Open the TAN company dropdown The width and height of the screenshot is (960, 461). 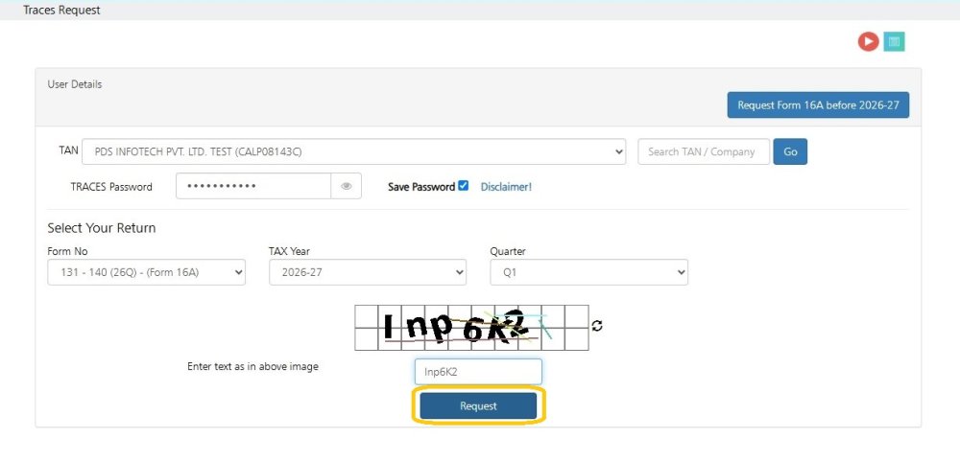click(354, 151)
